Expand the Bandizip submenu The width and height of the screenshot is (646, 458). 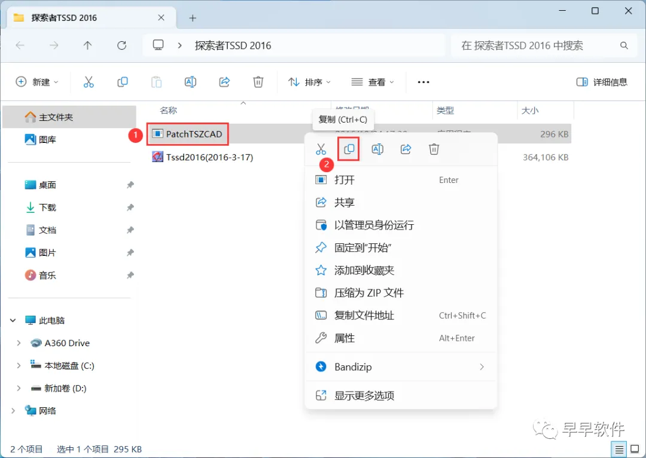tap(482, 367)
